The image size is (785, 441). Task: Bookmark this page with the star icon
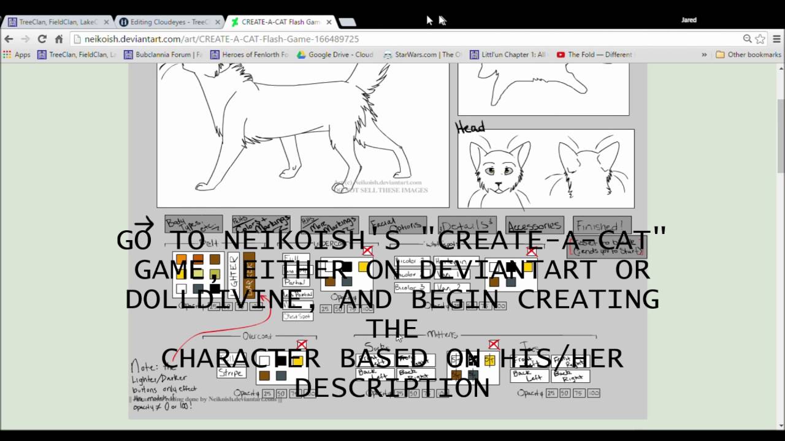[x=760, y=39]
